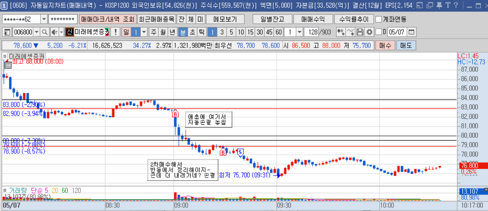Click the pin window icon in title bar
The image size is (488, 211).
click(439, 5)
